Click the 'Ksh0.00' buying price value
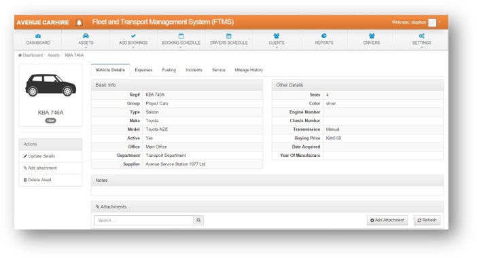 click(x=334, y=139)
